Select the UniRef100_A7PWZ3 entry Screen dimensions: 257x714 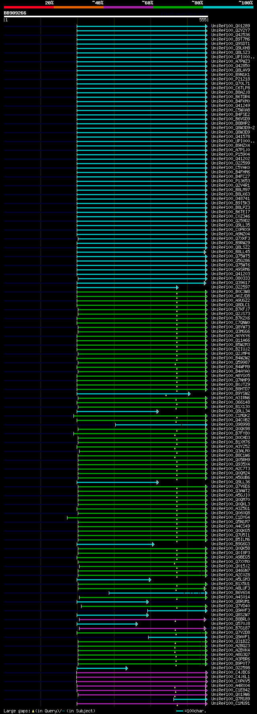click(230, 61)
